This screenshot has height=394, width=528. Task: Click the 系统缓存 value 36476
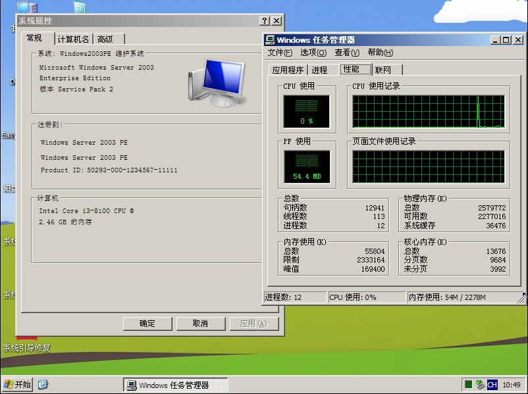pos(496,226)
